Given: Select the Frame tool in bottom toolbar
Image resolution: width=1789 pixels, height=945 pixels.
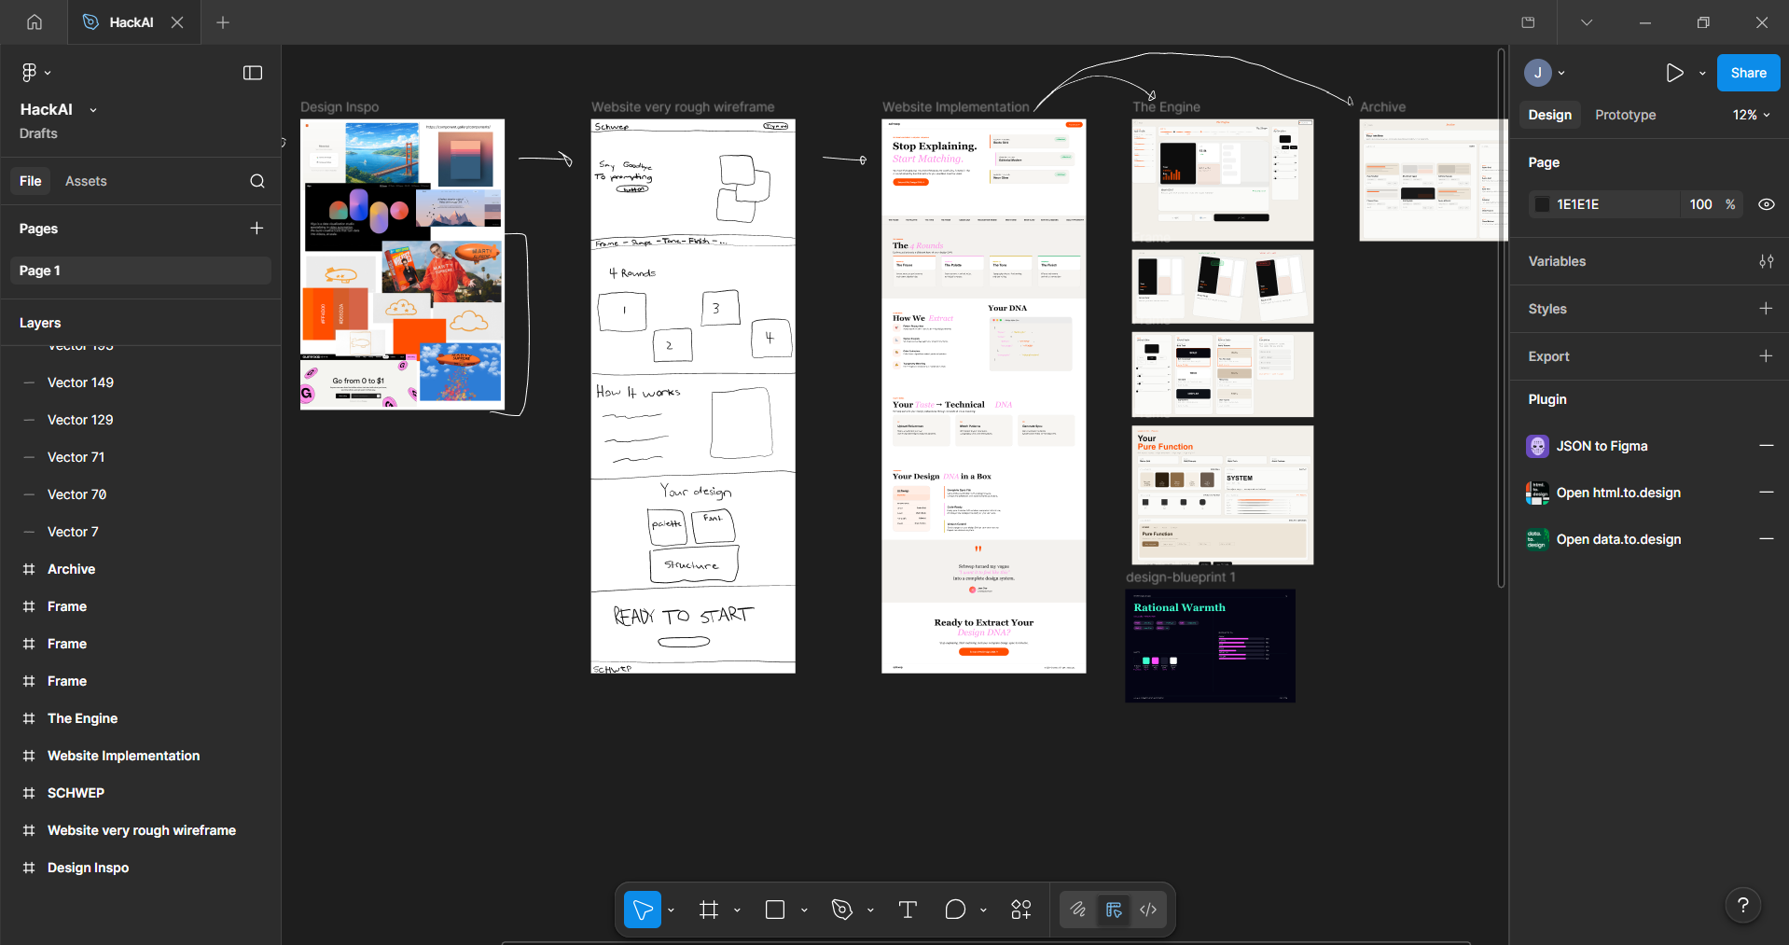Looking at the screenshot, I should (709, 910).
